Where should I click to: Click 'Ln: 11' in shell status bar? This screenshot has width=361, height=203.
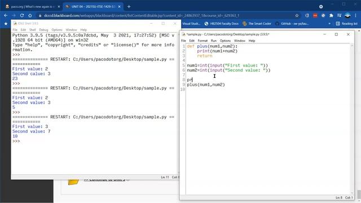165,177
